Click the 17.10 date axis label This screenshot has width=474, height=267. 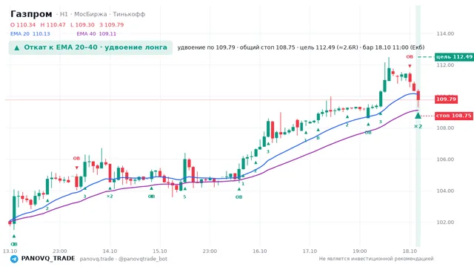click(x=310, y=251)
